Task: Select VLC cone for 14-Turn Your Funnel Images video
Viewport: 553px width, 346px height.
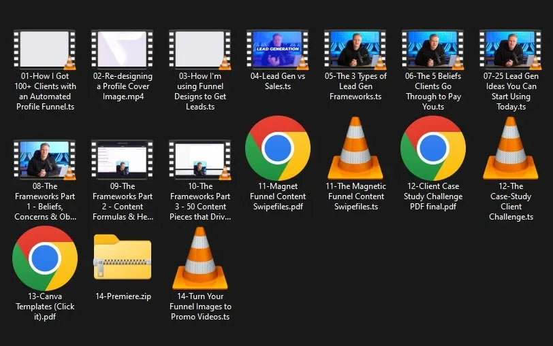Action: point(200,258)
